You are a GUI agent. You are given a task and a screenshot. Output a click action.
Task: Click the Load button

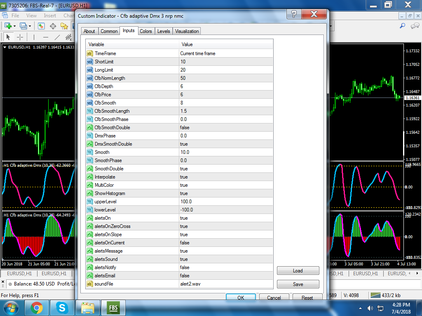(298, 271)
